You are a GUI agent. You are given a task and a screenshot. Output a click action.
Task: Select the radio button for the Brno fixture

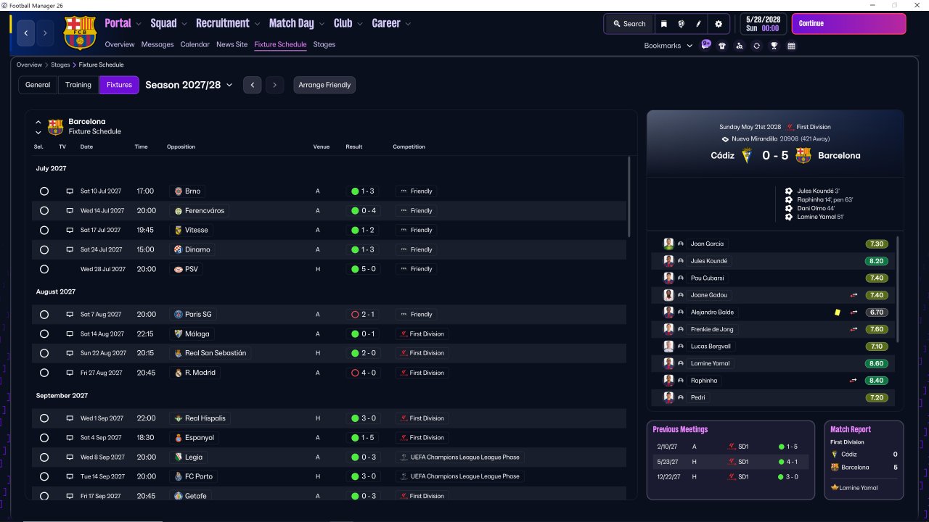click(x=44, y=191)
